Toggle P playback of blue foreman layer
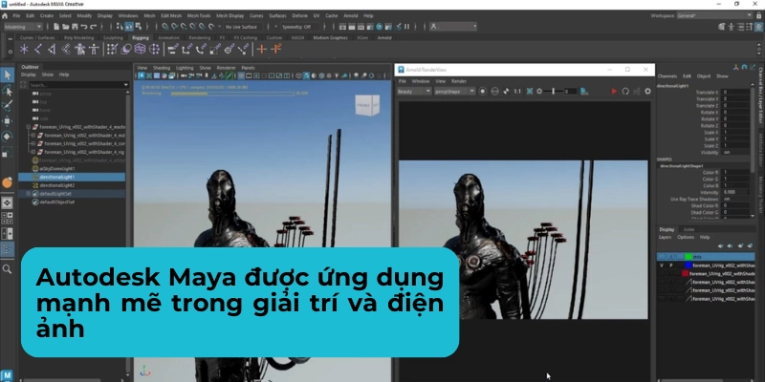The image size is (765, 382). click(x=671, y=265)
